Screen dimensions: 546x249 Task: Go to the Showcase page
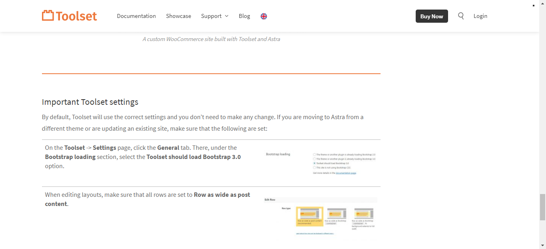click(179, 16)
